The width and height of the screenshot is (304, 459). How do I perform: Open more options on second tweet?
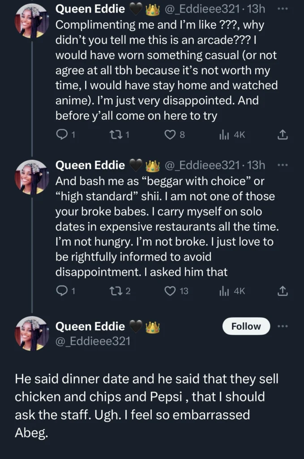(x=283, y=165)
